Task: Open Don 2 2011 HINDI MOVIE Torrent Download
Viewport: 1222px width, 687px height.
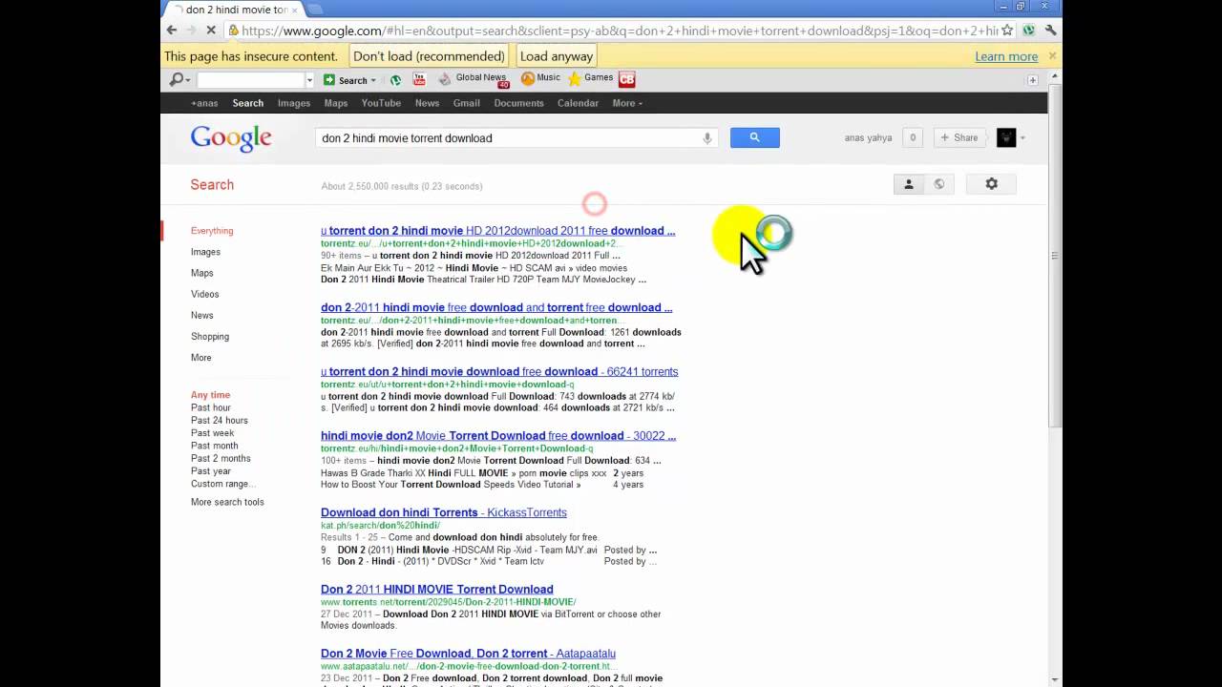Action: click(x=437, y=589)
